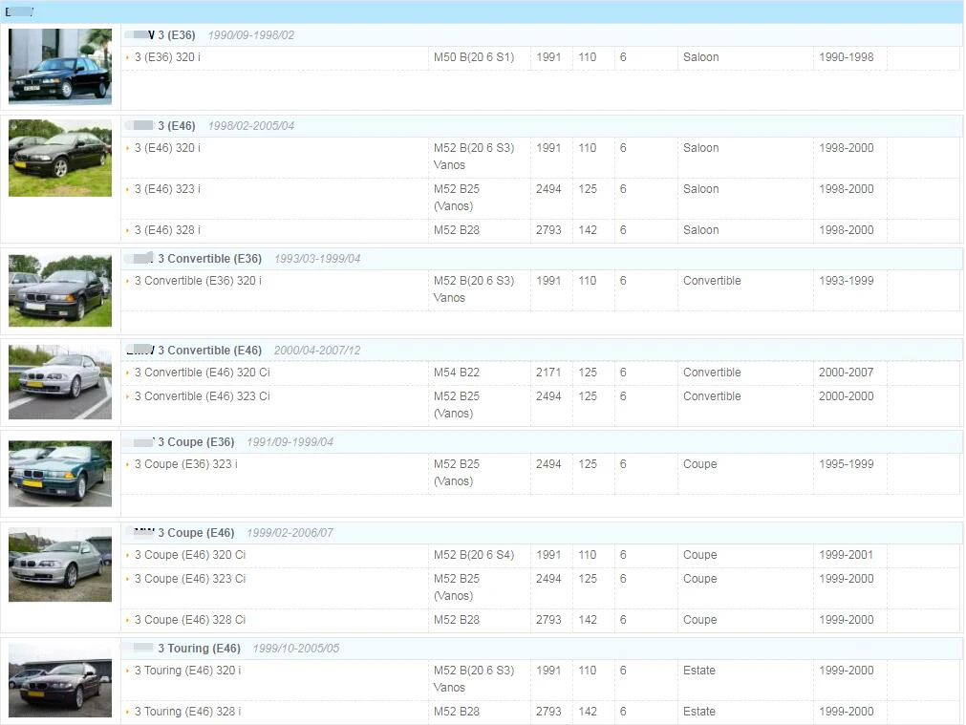Viewport: 966px width, 725px height.
Task: Click date range 1999/10-2005/05
Action: pos(296,648)
